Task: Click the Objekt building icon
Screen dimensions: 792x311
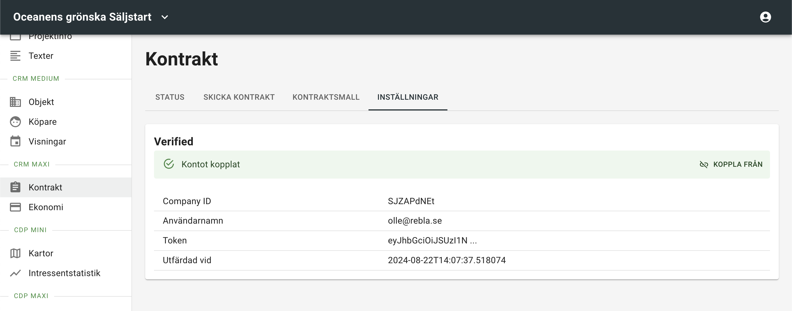Action: pyautogui.click(x=15, y=102)
